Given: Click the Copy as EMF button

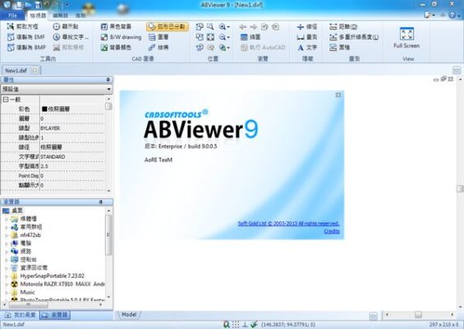Looking at the screenshot, I should pyautogui.click(x=26, y=37).
